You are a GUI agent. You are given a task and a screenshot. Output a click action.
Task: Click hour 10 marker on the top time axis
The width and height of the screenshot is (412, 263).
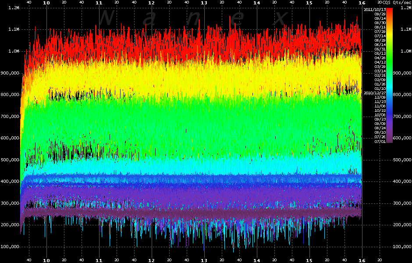46,3
